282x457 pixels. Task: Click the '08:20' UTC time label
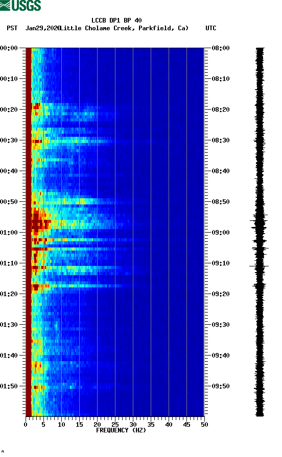[221, 110]
